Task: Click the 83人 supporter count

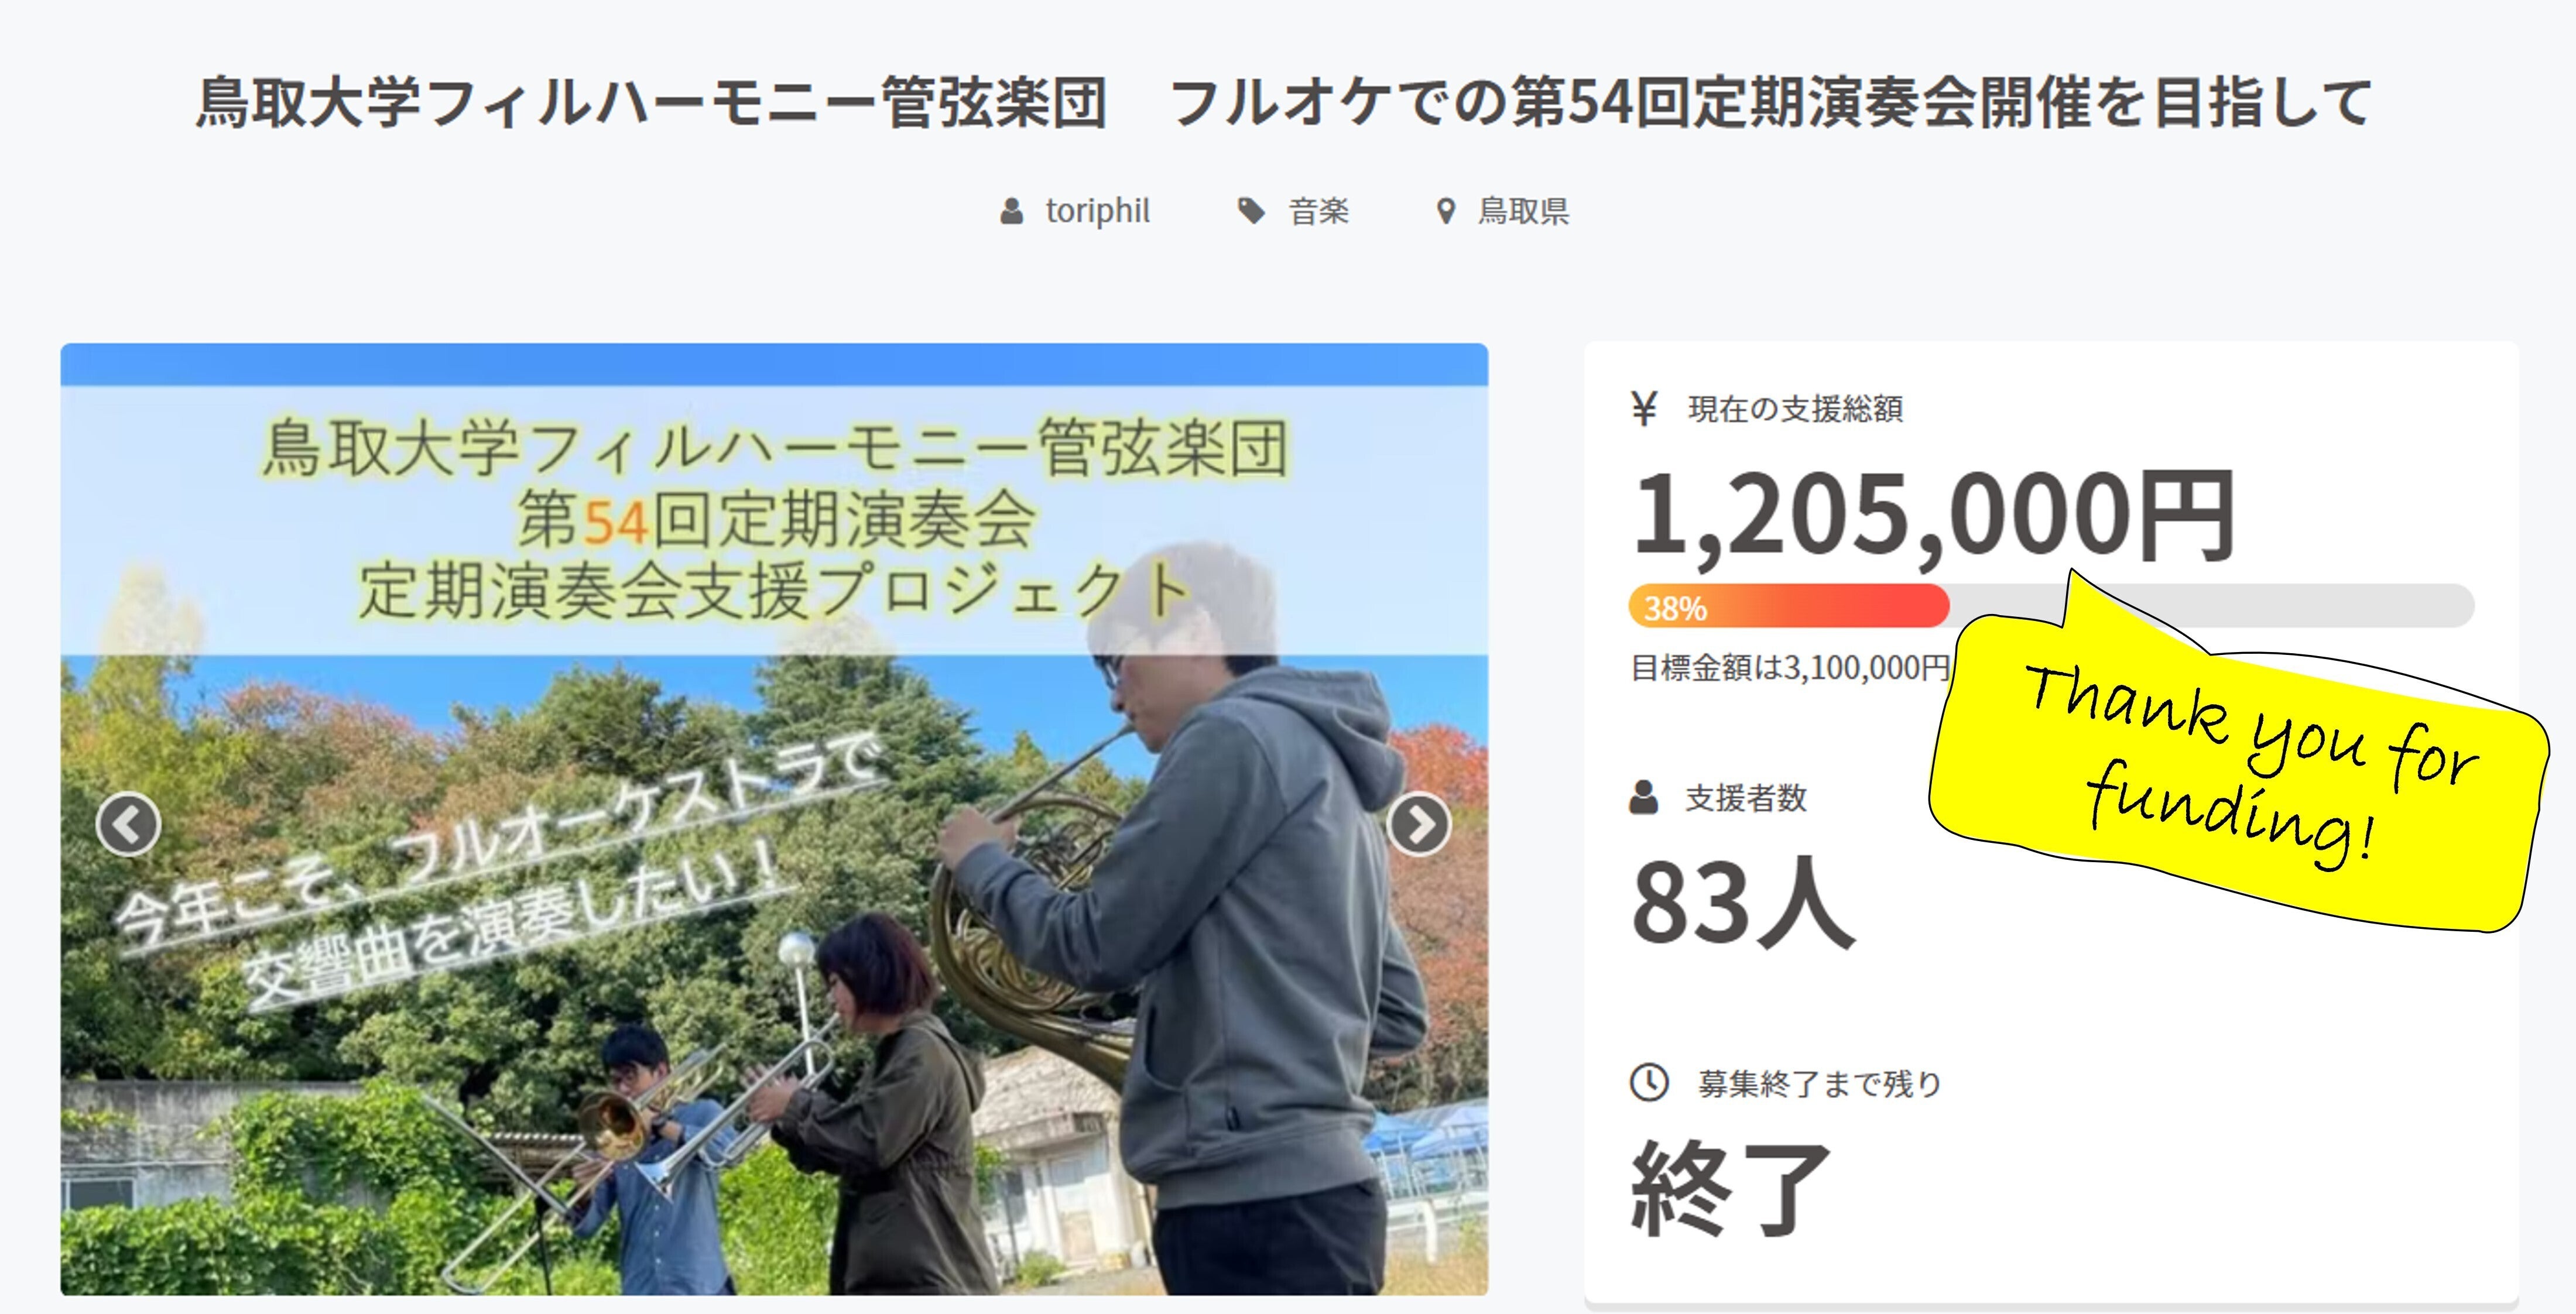Action: [x=1743, y=902]
